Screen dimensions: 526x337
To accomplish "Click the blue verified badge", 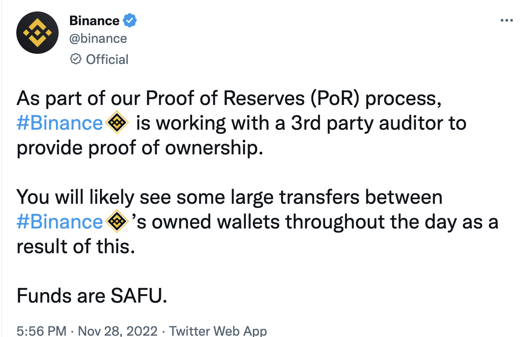I will [x=130, y=20].
